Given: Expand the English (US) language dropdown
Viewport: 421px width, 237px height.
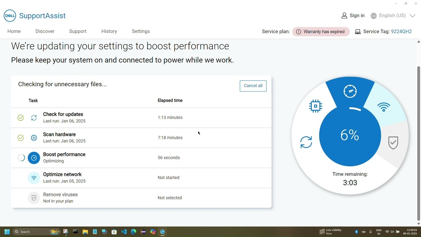Looking at the screenshot, I should pyautogui.click(x=393, y=15).
